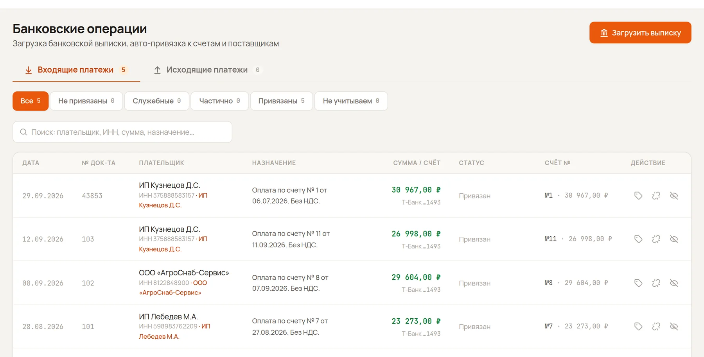Filter by Не учитываем

(x=351, y=101)
